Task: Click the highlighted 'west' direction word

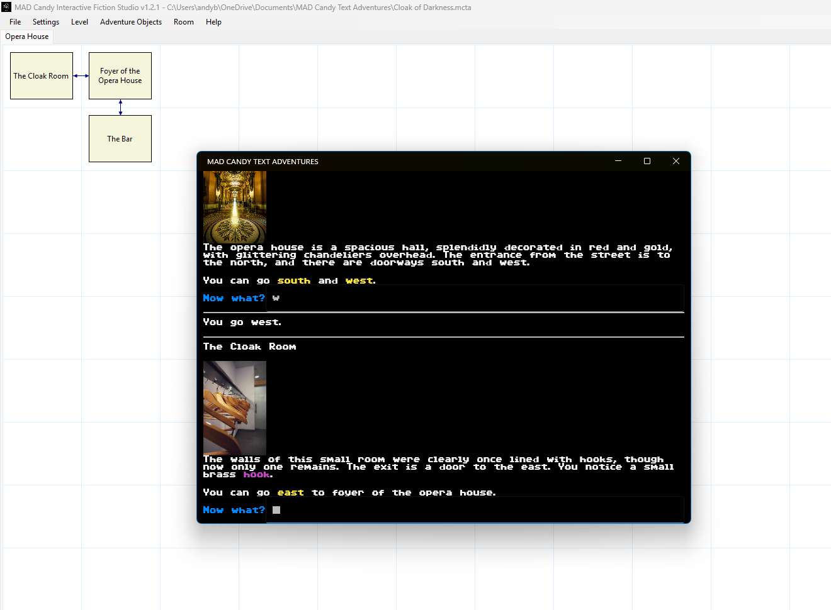Action: pyautogui.click(x=359, y=281)
